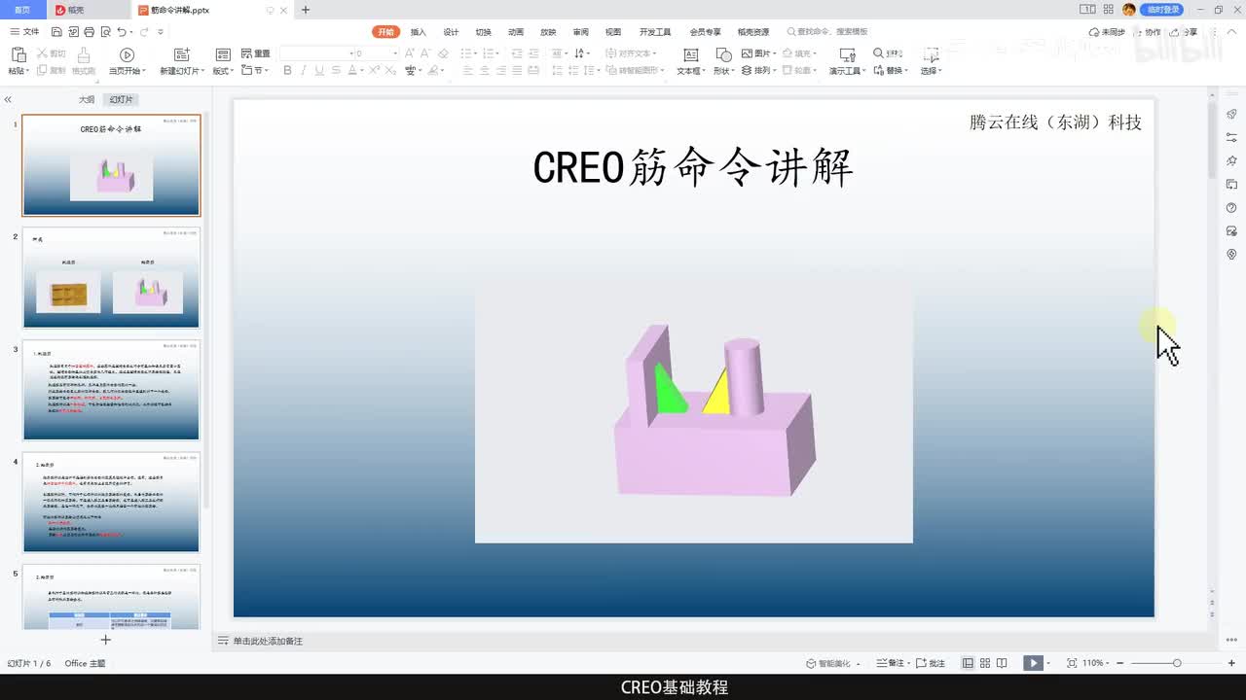The image size is (1246, 700).
Task: Click the zoom slider handle
Action: [x=1177, y=663]
